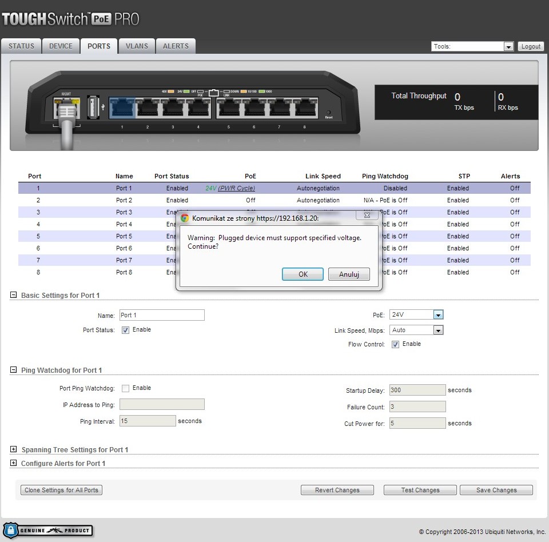Viewport: 549px width, 542px height.
Task: Click port 3 jack on switch image
Action: [x=173, y=108]
